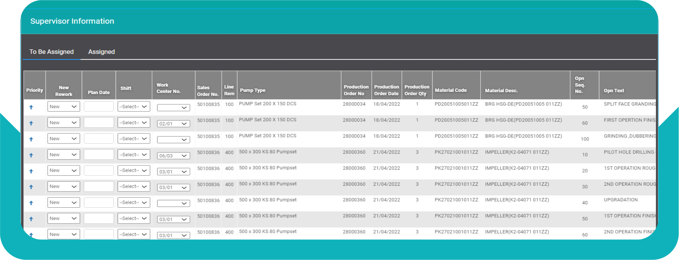Open New/Rework dropdown in SPLIT FACE GRANDING row
Image resolution: width=679 pixels, height=260 pixels.
point(64,107)
